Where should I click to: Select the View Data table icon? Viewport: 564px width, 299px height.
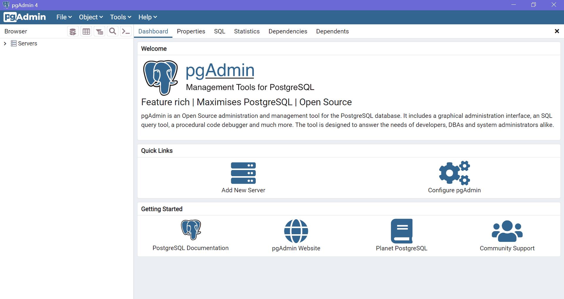[86, 31]
